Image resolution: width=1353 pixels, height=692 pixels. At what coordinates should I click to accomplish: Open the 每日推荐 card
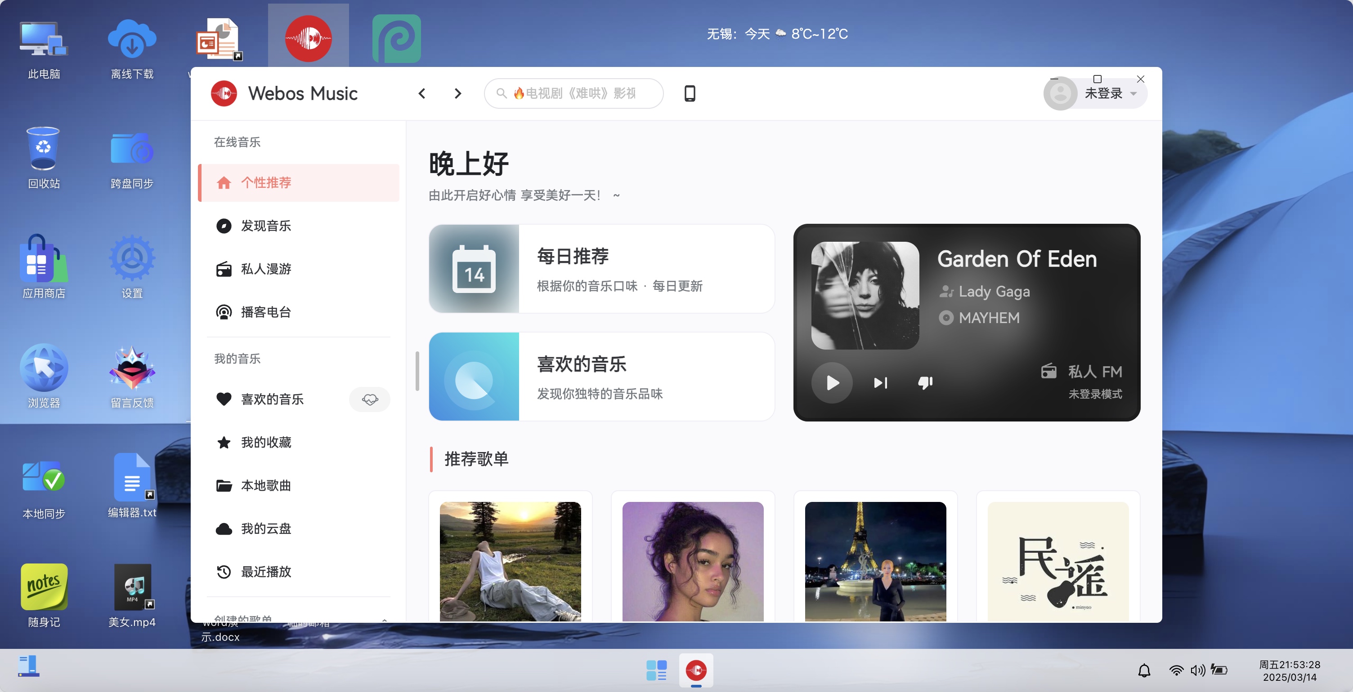click(x=601, y=269)
